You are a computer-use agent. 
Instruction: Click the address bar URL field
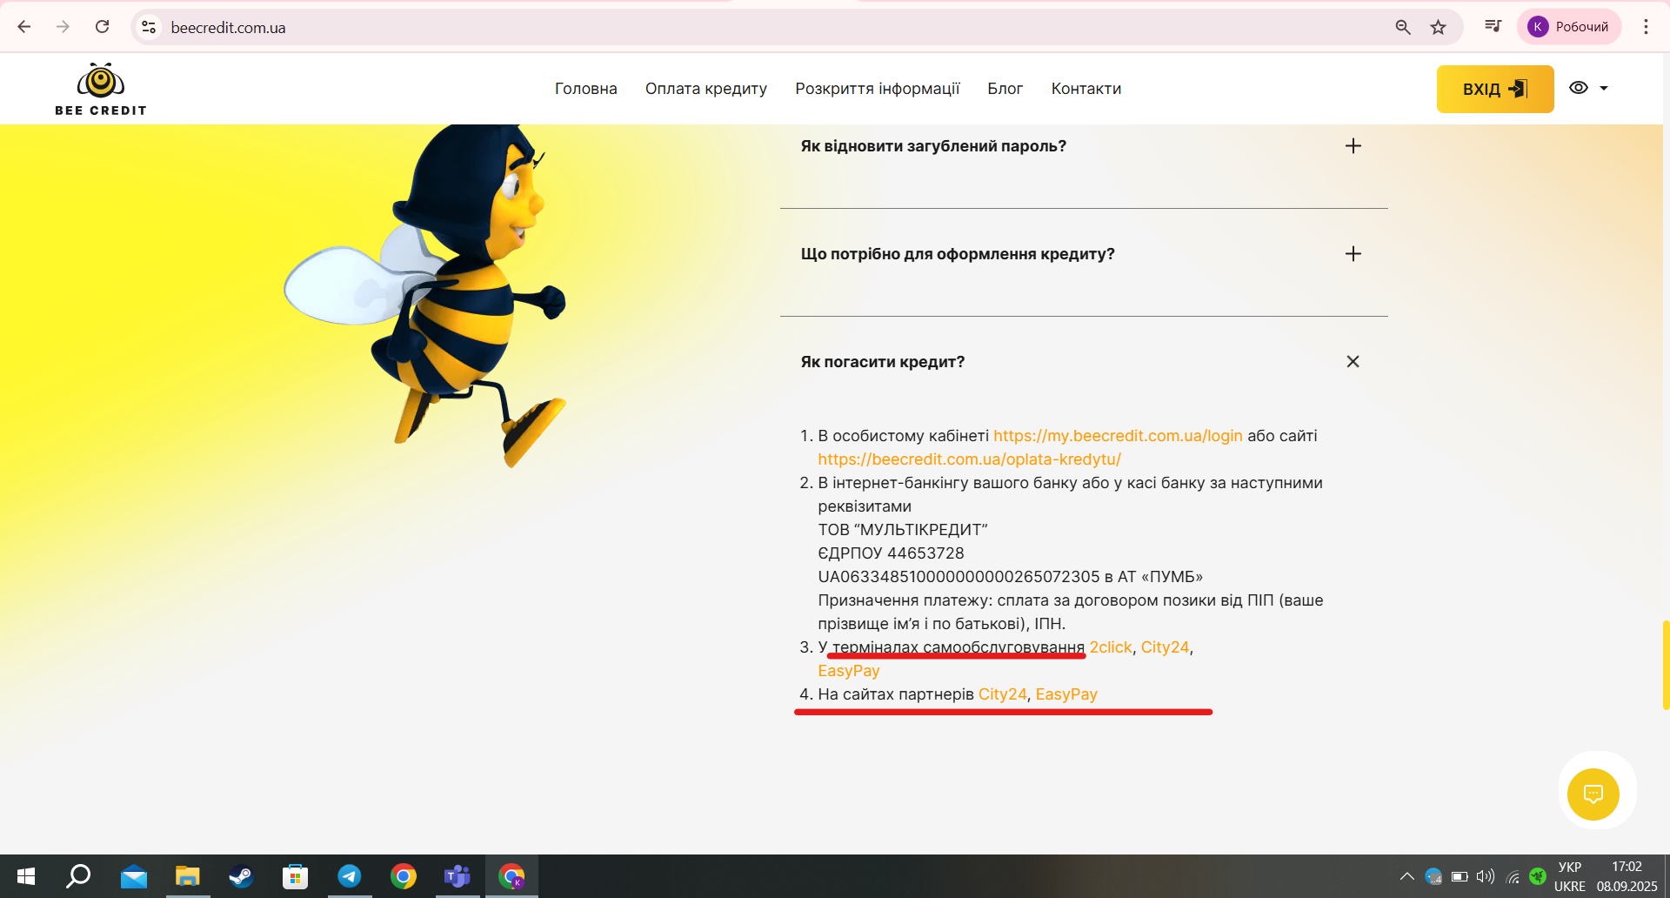tap(765, 27)
